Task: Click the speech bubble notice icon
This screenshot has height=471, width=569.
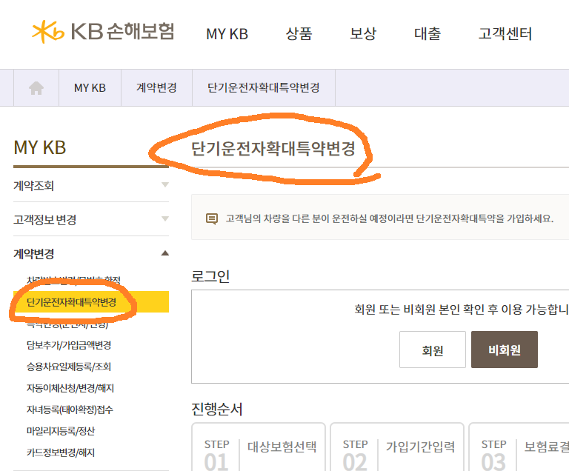Action: point(212,218)
